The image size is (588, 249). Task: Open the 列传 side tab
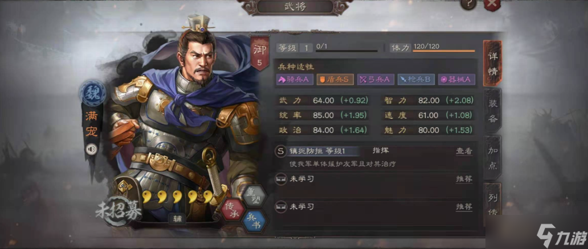coord(492,204)
